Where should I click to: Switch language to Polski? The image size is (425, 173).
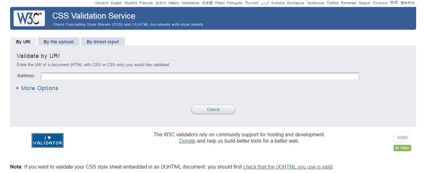(x=220, y=3)
